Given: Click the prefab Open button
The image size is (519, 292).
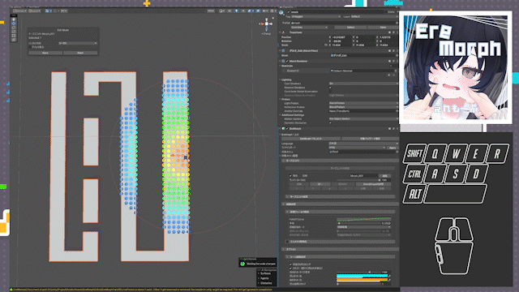Looking at the screenshot, I should coord(383,28).
